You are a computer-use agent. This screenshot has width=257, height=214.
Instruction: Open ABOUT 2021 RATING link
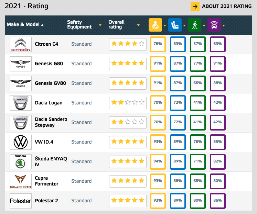pyautogui.click(x=226, y=6)
